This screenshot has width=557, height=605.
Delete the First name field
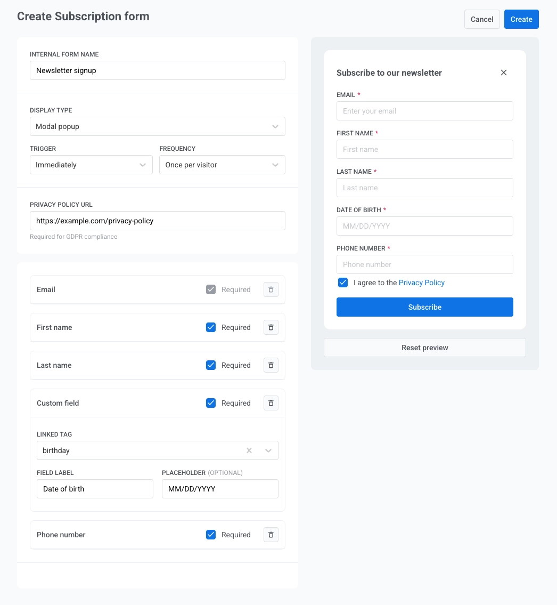(x=271, y=327)
